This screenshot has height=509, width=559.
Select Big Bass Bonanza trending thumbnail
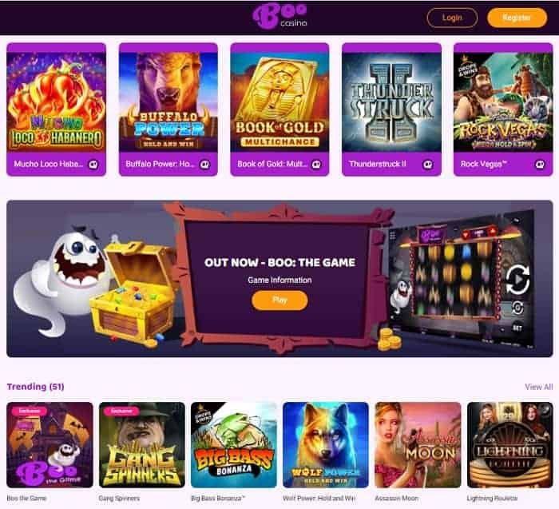pyautogui.click(x=234, y=445)
